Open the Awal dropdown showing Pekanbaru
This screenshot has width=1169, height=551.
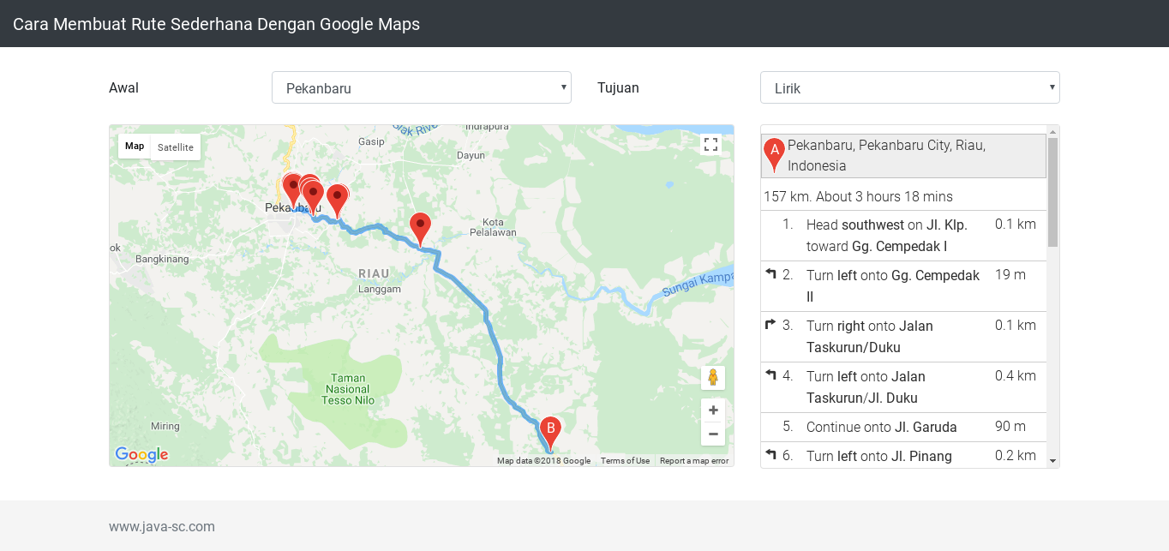pyautogui.click(x=421, y=87)
